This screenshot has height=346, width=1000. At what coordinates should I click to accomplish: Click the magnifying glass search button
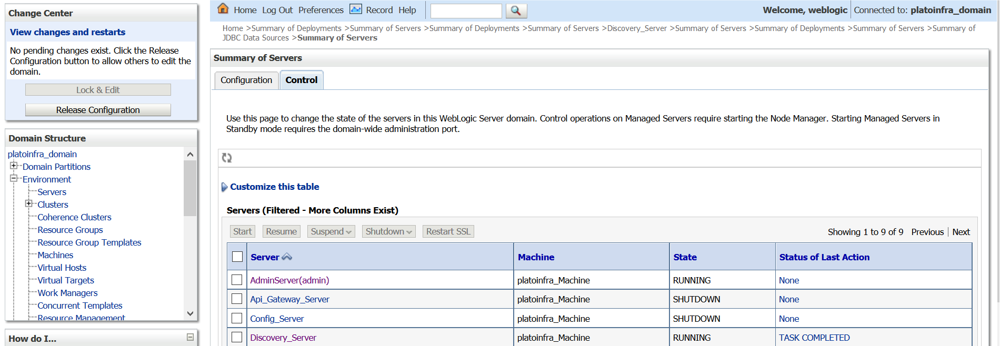tap(516, 11)
